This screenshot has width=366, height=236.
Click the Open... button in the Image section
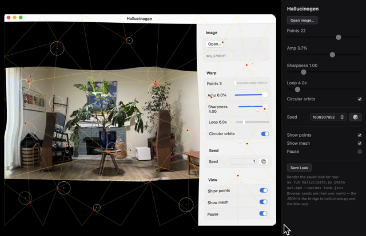pyautogui.click(x=214, y=44)
